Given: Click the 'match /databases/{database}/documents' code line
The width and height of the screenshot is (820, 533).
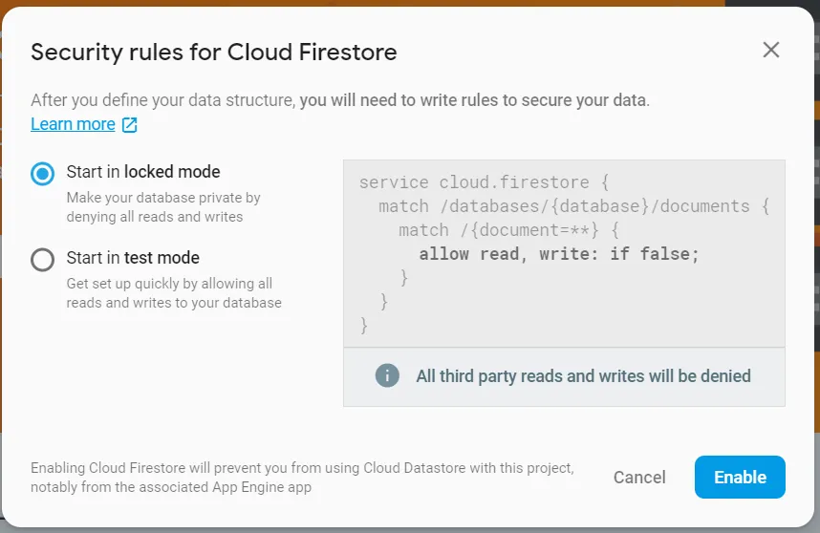Looking at the screenshot, I should (574, 206).
